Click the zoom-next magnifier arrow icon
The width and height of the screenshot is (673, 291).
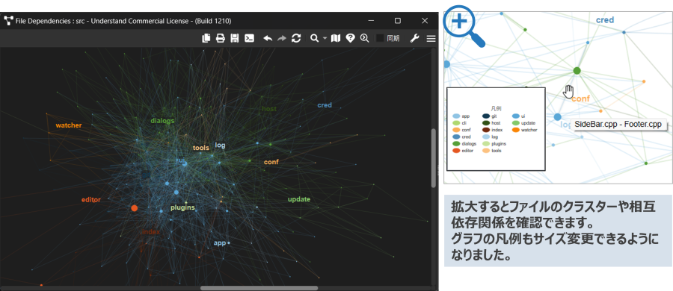pyautogui.click(x=364, y=38)
